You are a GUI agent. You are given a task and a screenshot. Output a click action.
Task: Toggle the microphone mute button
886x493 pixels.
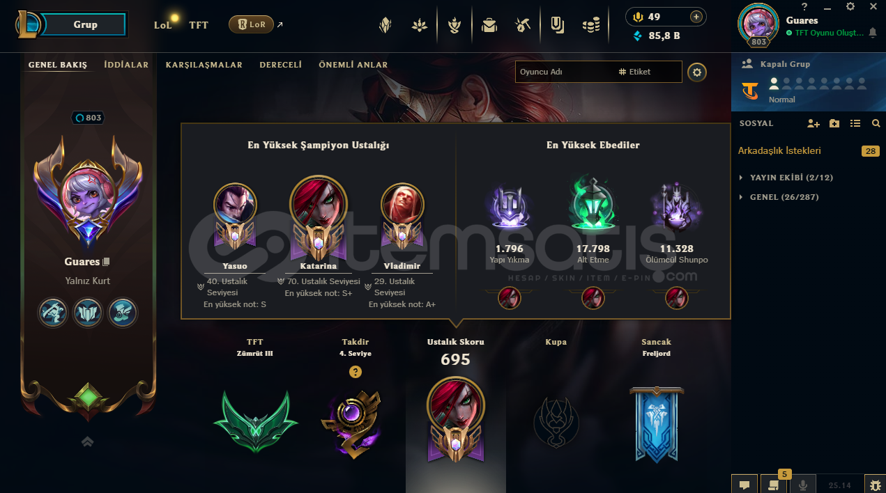pyautogui.click(x=803, y=485)
